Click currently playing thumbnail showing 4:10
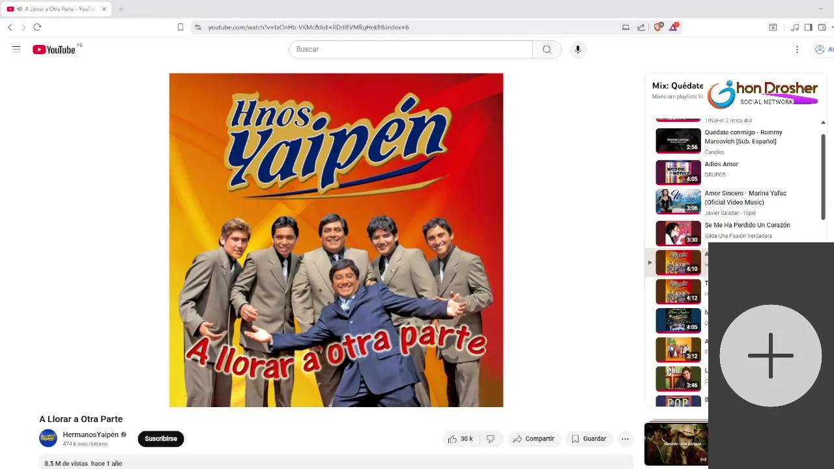834x469 pixels. pos(678,263)
